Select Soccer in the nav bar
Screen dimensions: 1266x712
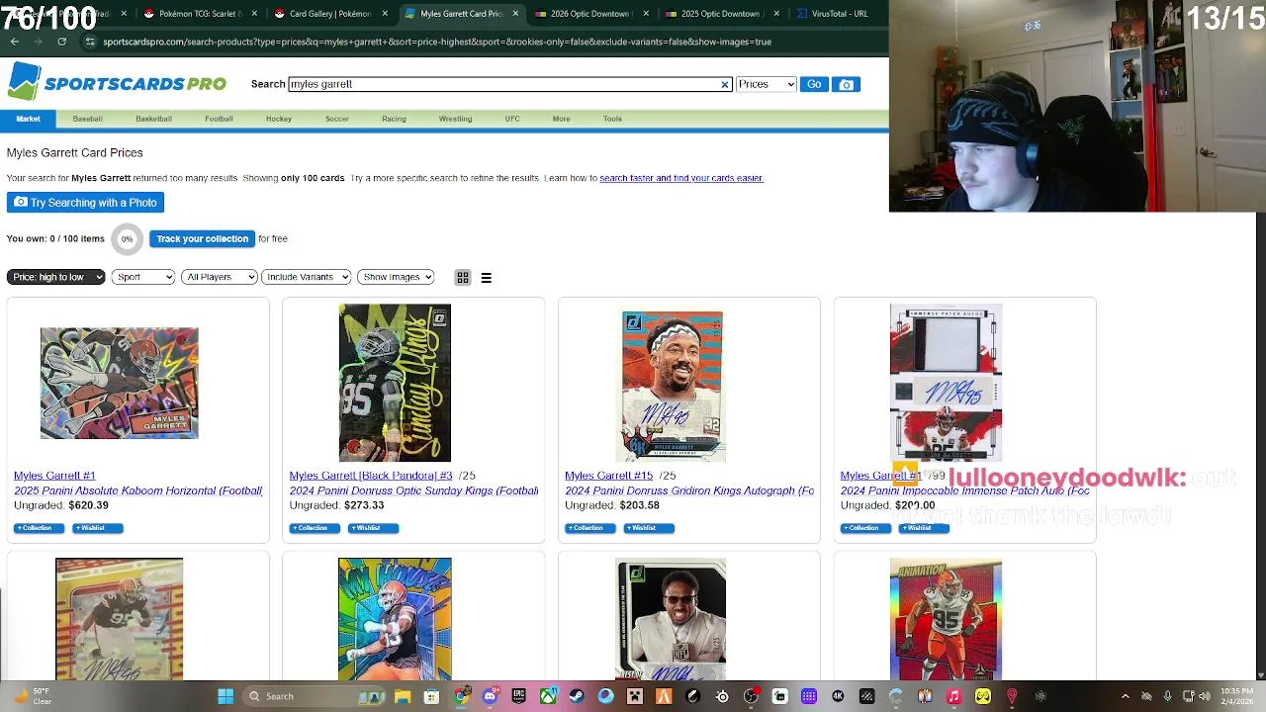pyautogui.click(x=337, y=119)
